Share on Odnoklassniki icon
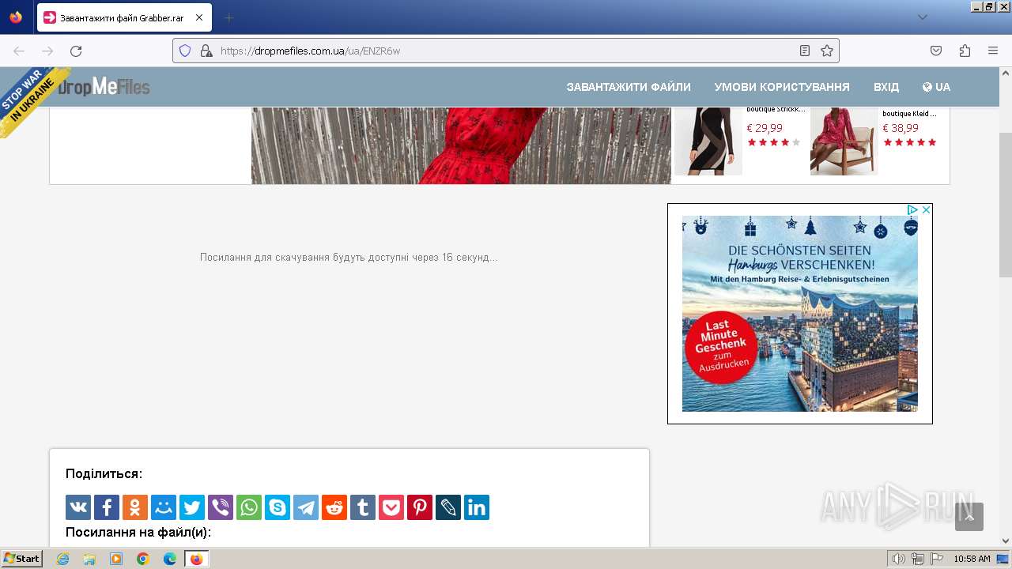 tap(135, 507)
